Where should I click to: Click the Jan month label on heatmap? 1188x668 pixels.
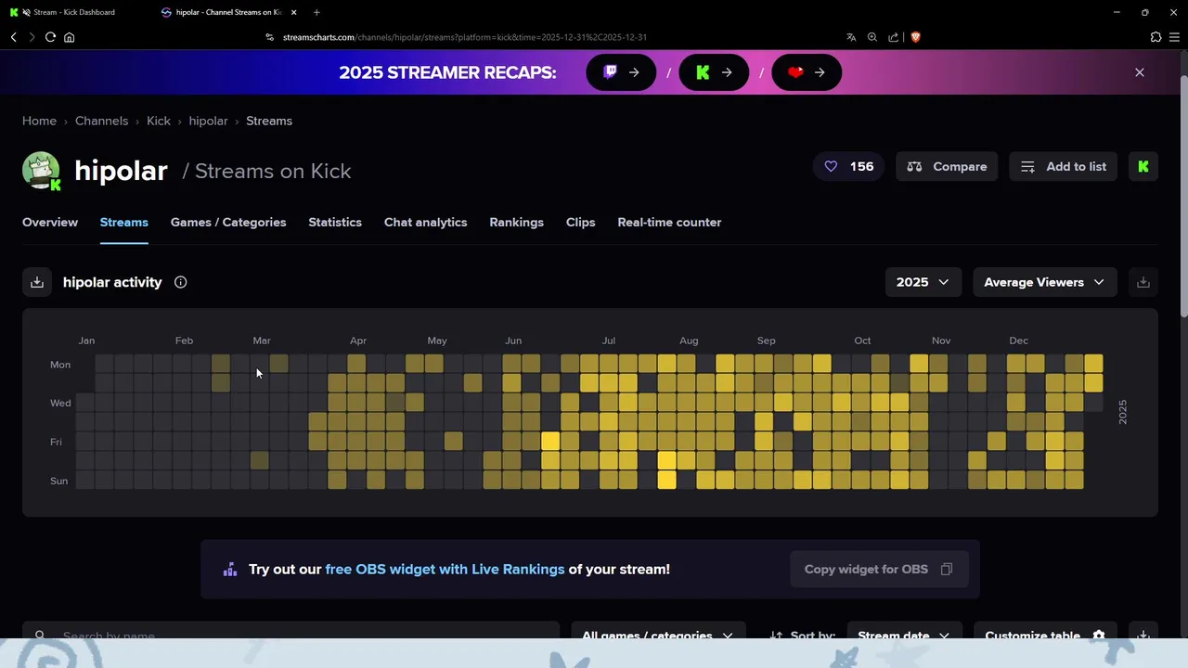point(86,340)
